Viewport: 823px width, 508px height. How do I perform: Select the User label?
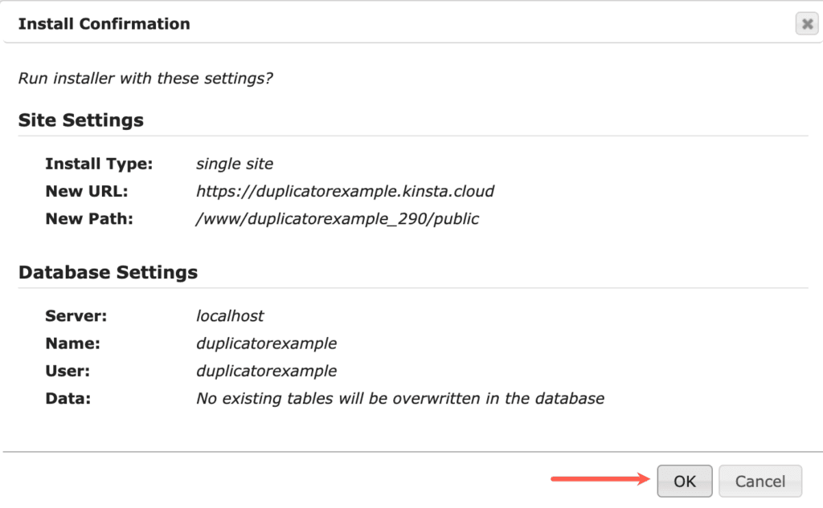[67, 371]
